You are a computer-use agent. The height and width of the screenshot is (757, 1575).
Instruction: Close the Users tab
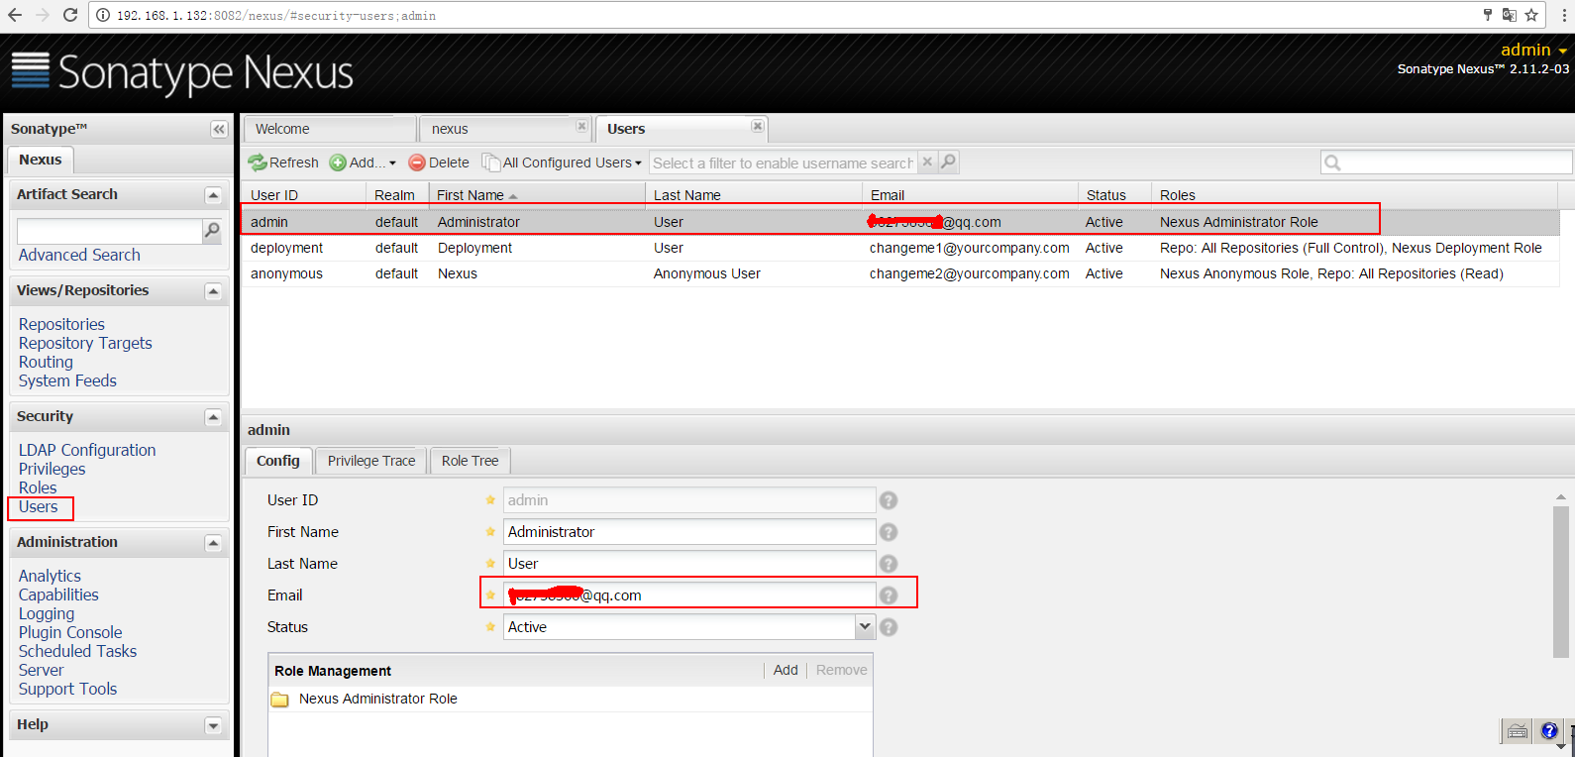point(758,126)
